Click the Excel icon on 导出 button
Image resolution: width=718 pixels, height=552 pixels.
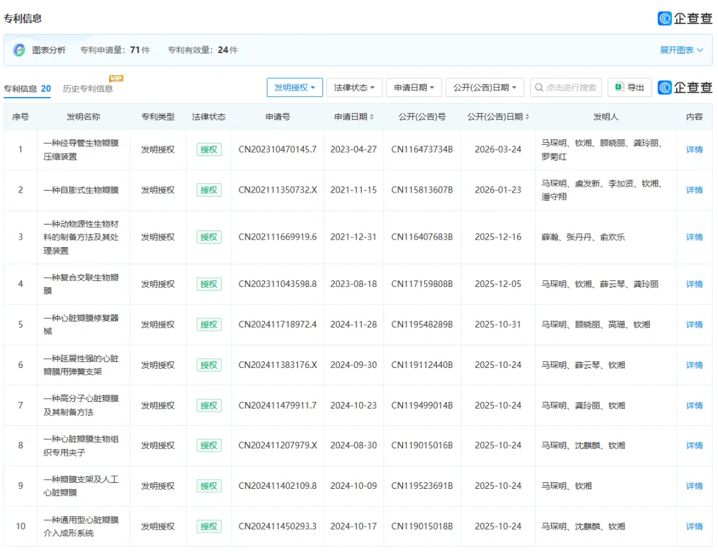click(x=620, y=87)
